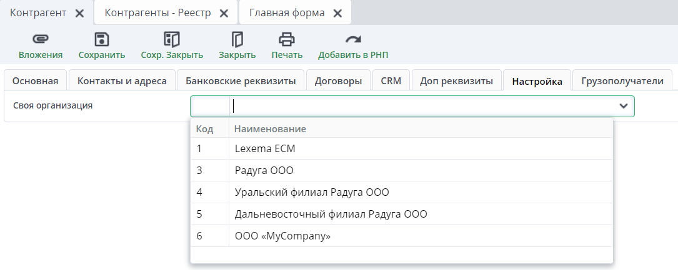Collapse the Своя организация dropdown arrow

[x=623, y=106]
